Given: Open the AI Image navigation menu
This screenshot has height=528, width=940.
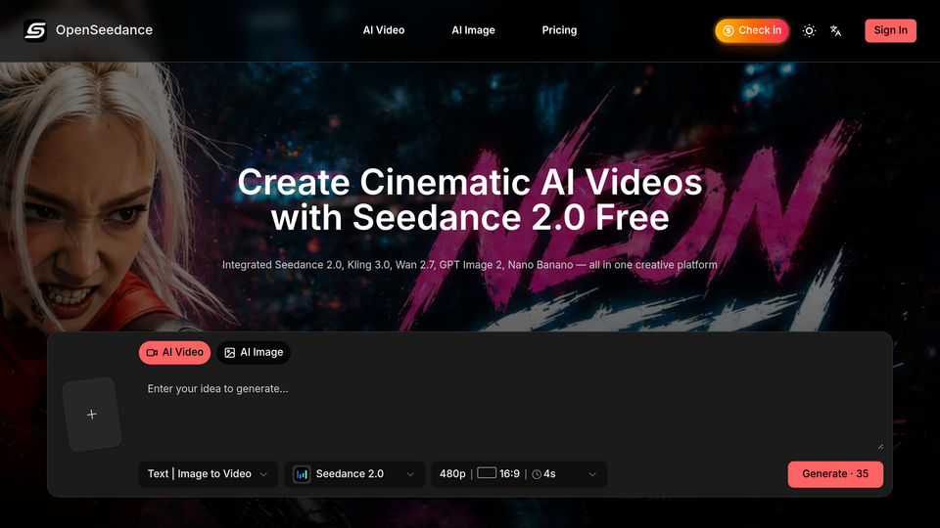Looking at the screenshot, I should tap(473, 30).
